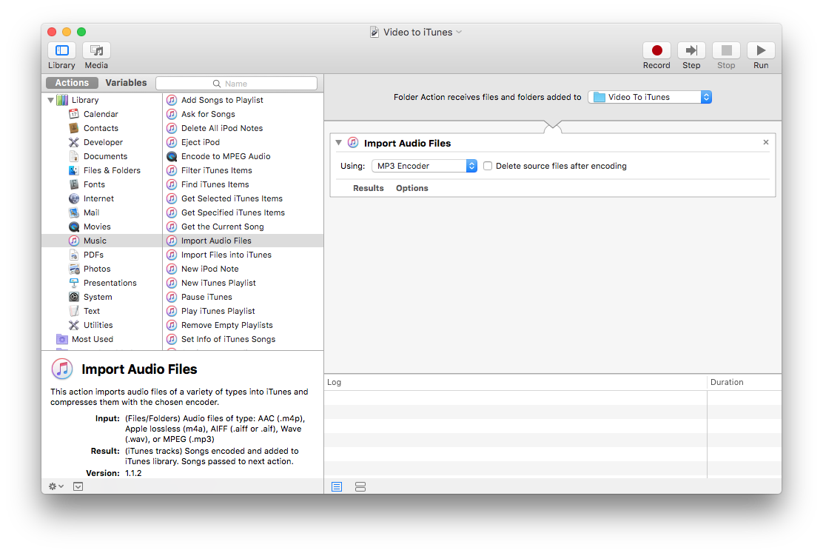Select the Calendar category icon
This screenshot has height=553, width=823.
point(74,114)
